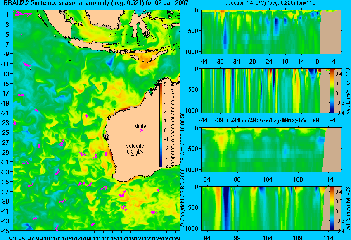Click '104' tick under lat=-23 temperature section

pos(268,179)
